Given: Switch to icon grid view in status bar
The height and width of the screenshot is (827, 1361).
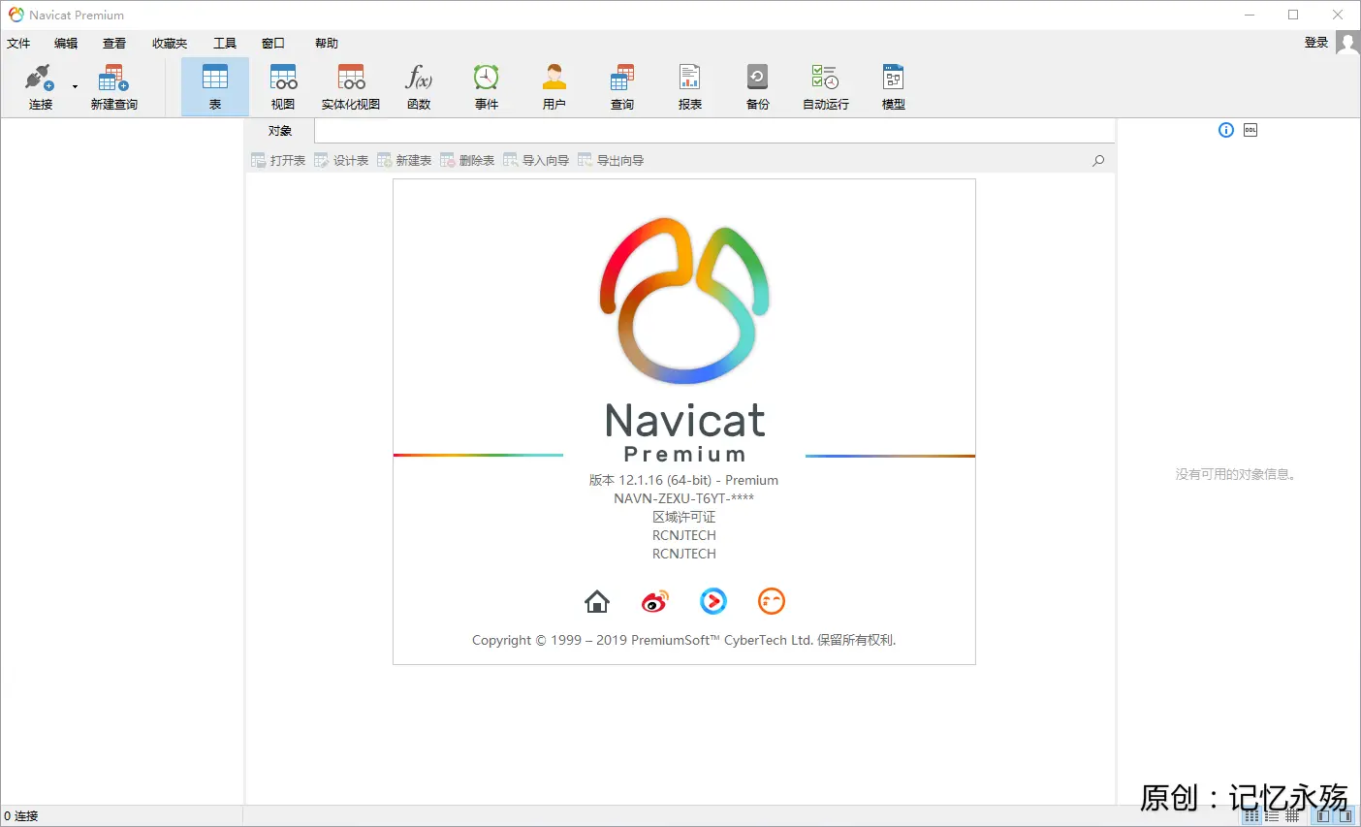Looking at the screenshot, I should (x=1251, y=816).
